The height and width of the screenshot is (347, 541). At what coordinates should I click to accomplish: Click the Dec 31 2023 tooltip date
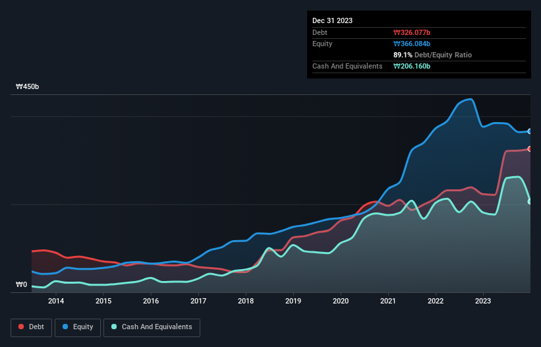[332, 20]
